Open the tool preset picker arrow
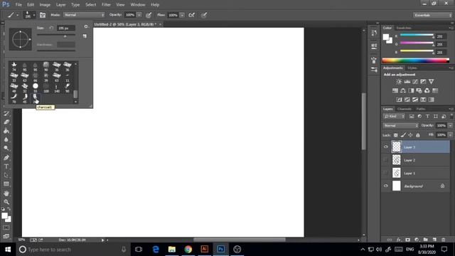The height and width of the screenshot is (256, 455). coord(17,15)
